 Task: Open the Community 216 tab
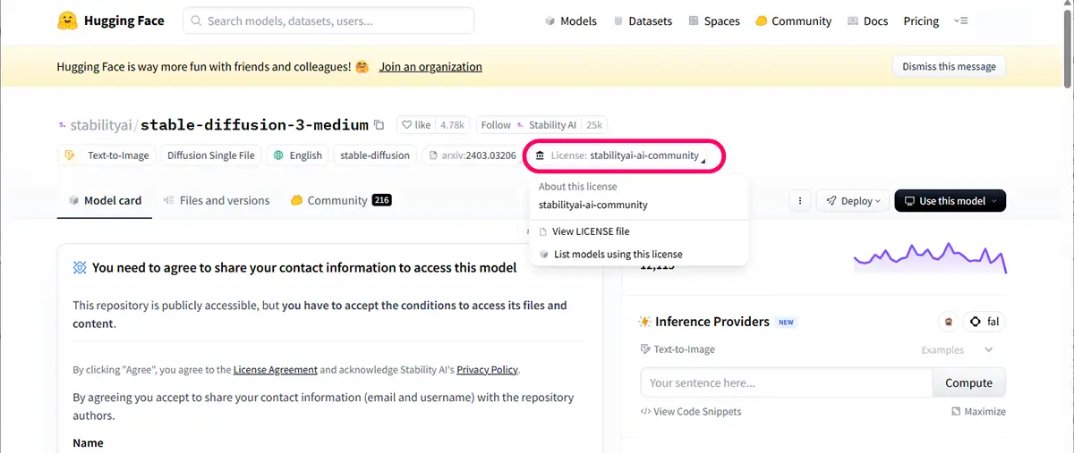point(340,200)
